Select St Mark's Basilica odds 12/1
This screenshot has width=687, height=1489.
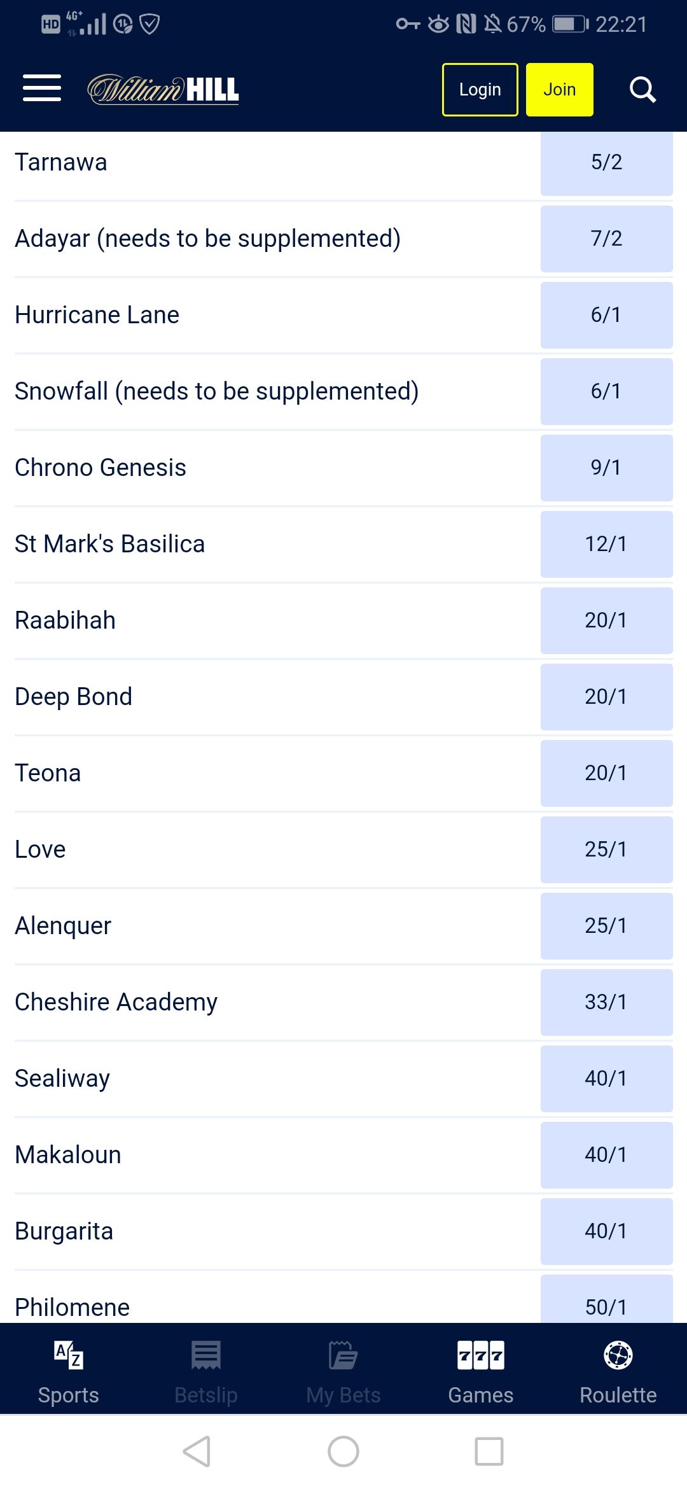606,544
